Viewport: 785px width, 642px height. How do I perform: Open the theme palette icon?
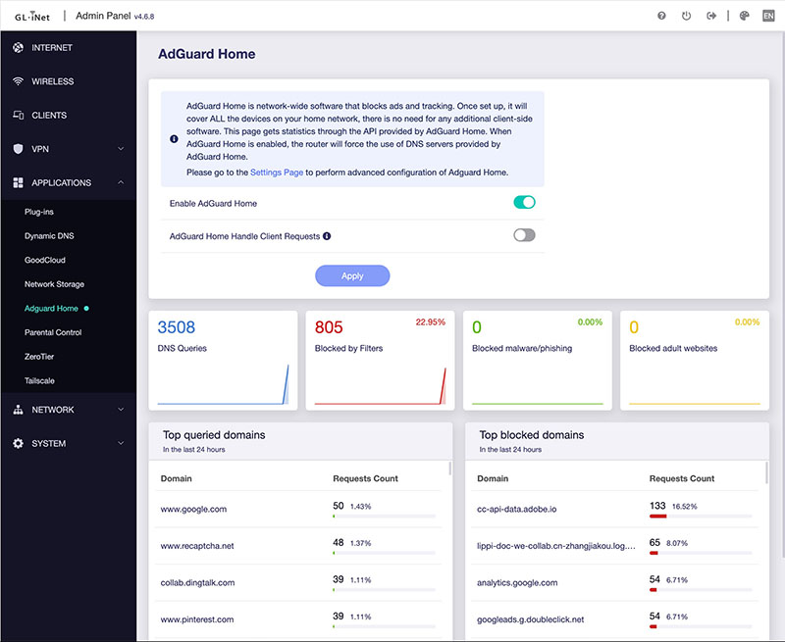pyautogui.click(x=744, y=16)
